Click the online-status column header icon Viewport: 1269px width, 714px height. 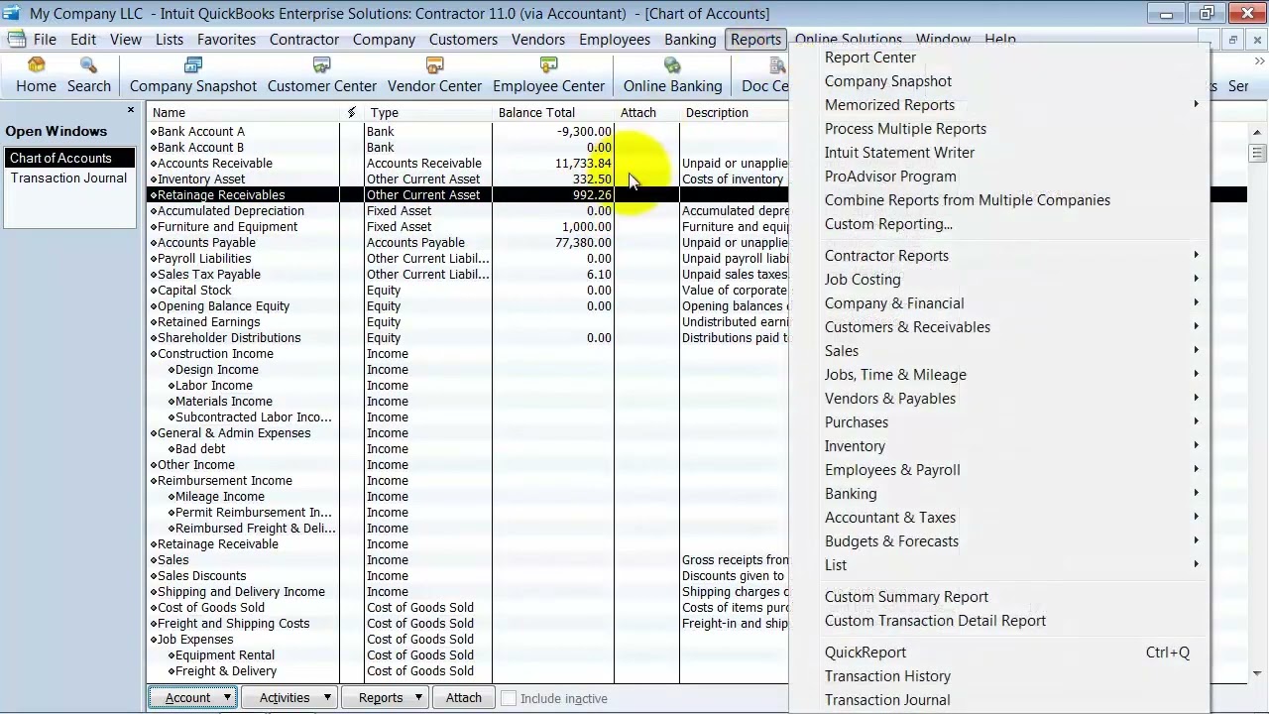coord(351,112)
